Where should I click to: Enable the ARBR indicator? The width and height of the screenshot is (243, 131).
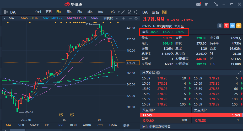click(87, 125)
